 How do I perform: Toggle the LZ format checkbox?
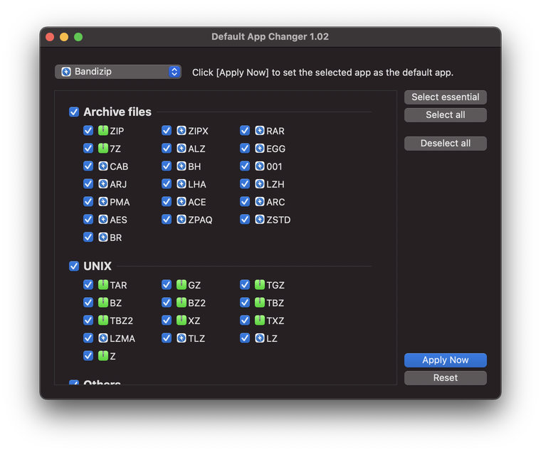pyautogui.click(x=245, y=338)
